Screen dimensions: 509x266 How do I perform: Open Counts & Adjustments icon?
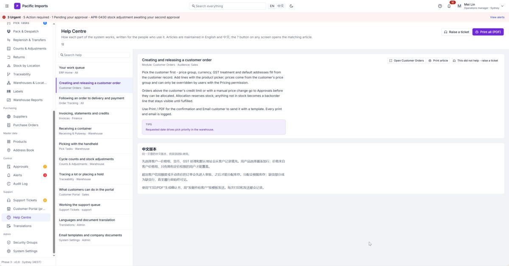(x=9, y=48)
